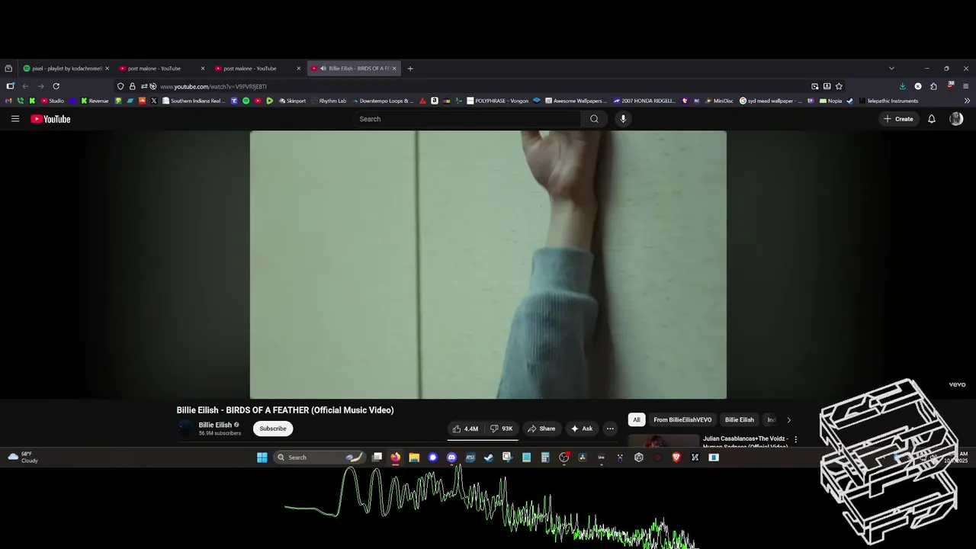Open Downtempo Loops bookmark
976x549 pixels.
[384, 101]
